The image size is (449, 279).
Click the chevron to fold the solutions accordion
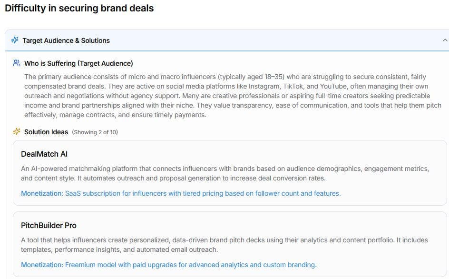pyautogui.click(x=444, y=40)
